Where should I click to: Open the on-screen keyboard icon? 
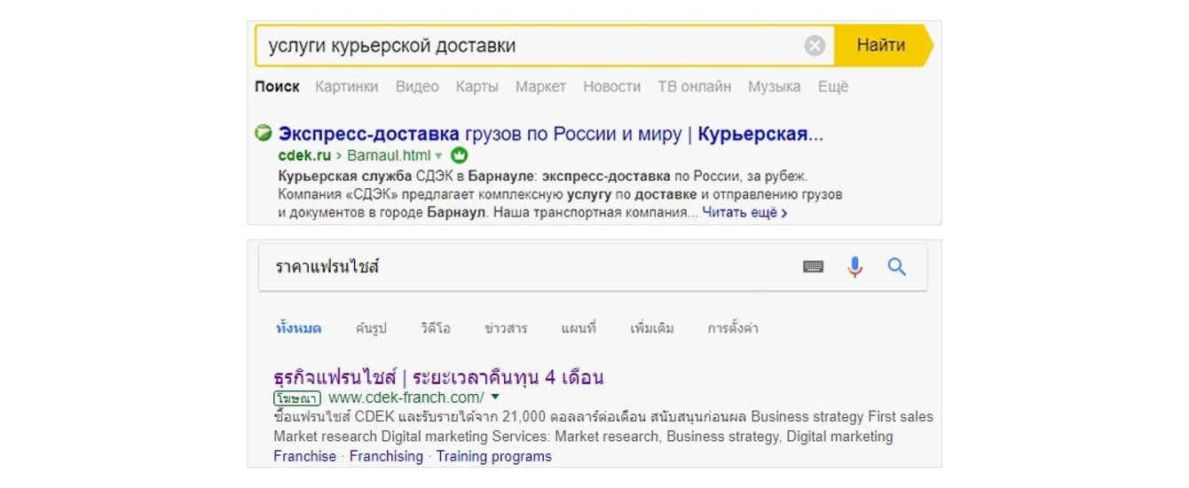[x=813, y=267]
